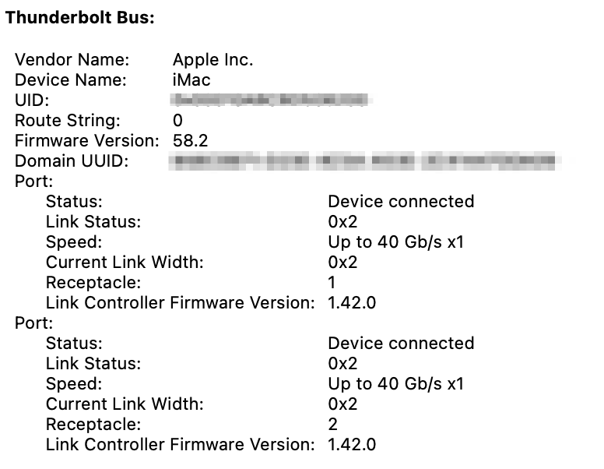Click the first Port heading

click(34, 182)
